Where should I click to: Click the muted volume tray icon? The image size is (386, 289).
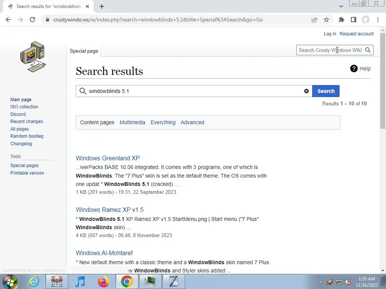348,282
